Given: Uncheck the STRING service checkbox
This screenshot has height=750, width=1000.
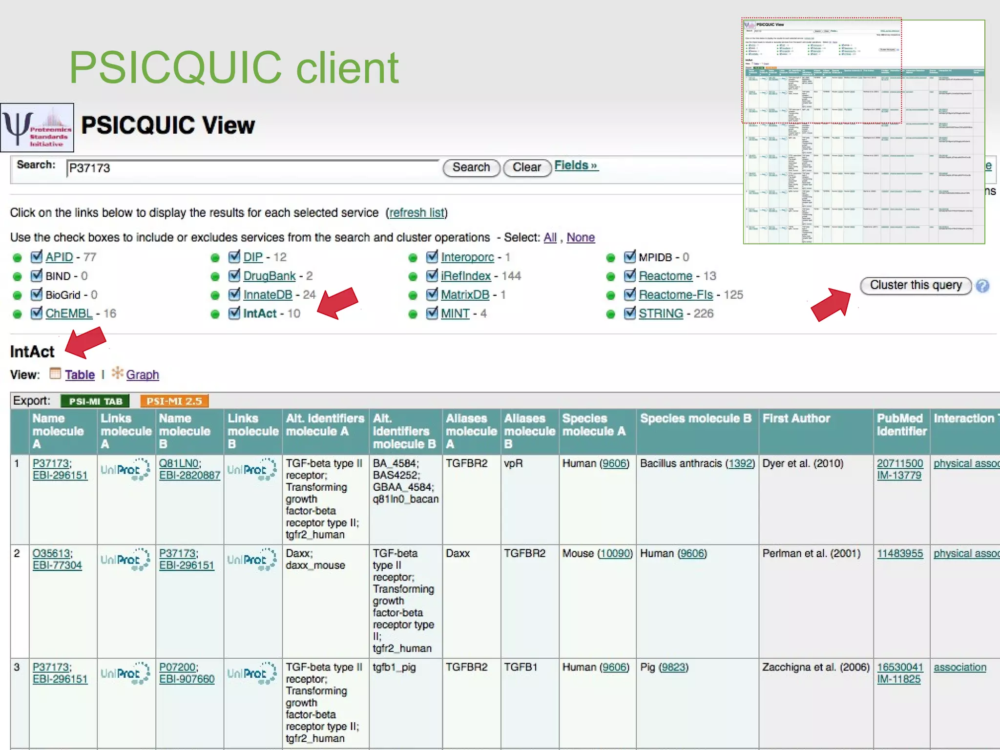Looking at the screenshot, I should [x=630, y=312].
